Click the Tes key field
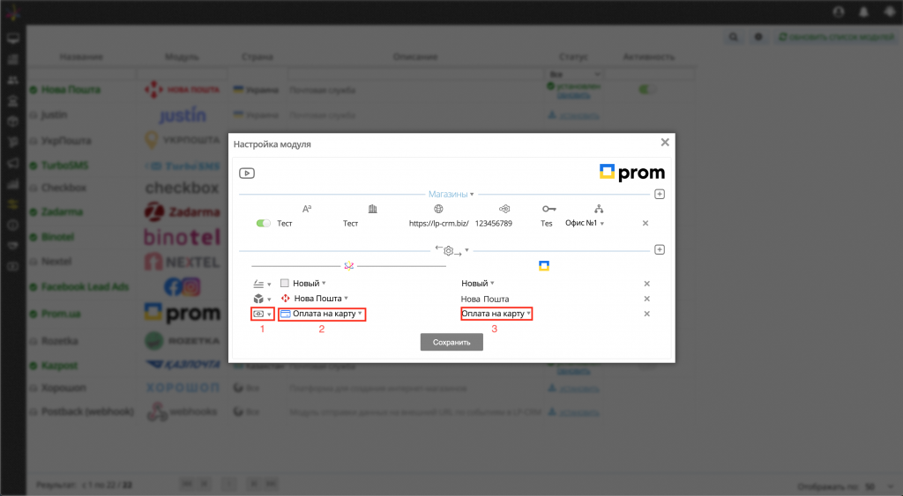The width and height of the screenshot is (903, 496). point(547,223)
